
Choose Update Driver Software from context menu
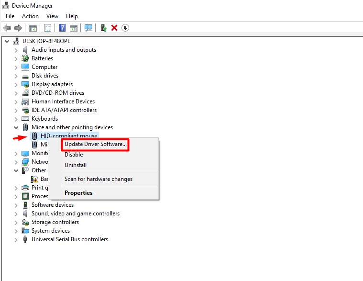pyautogui.click(x=96, y=144)
